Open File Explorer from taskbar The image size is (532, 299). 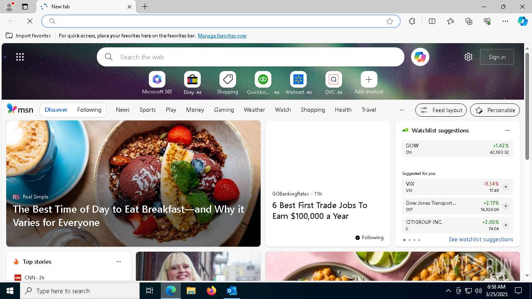tap(191, 291)
